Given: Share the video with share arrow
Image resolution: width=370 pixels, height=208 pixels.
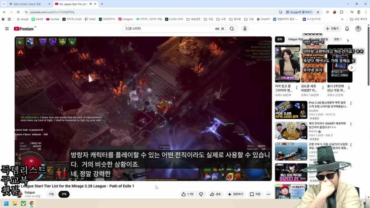Looking at the screenshot, I should (215, 194).
